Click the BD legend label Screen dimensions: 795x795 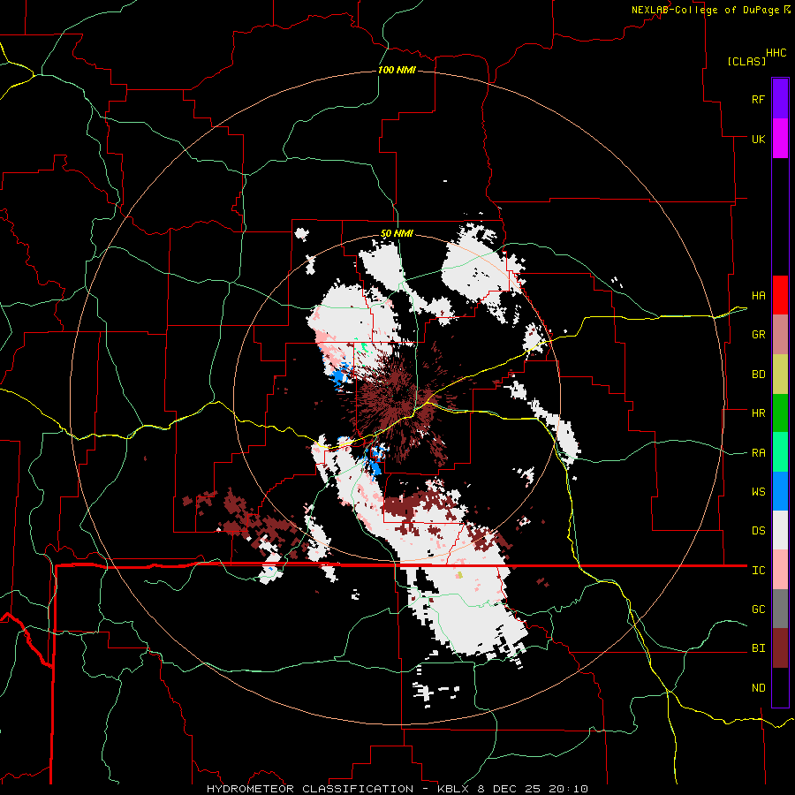tap(758, 375)
